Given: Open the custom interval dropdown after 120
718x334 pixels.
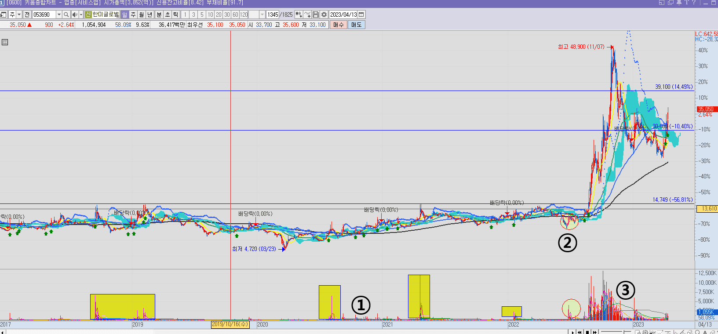Looking at the screenshot, I should (x=262, y=15).
